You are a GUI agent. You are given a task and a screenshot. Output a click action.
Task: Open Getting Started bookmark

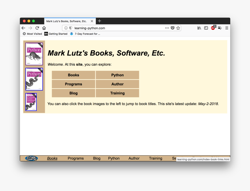56,34
